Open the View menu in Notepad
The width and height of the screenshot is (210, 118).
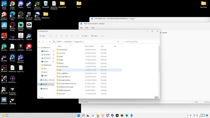93,28
